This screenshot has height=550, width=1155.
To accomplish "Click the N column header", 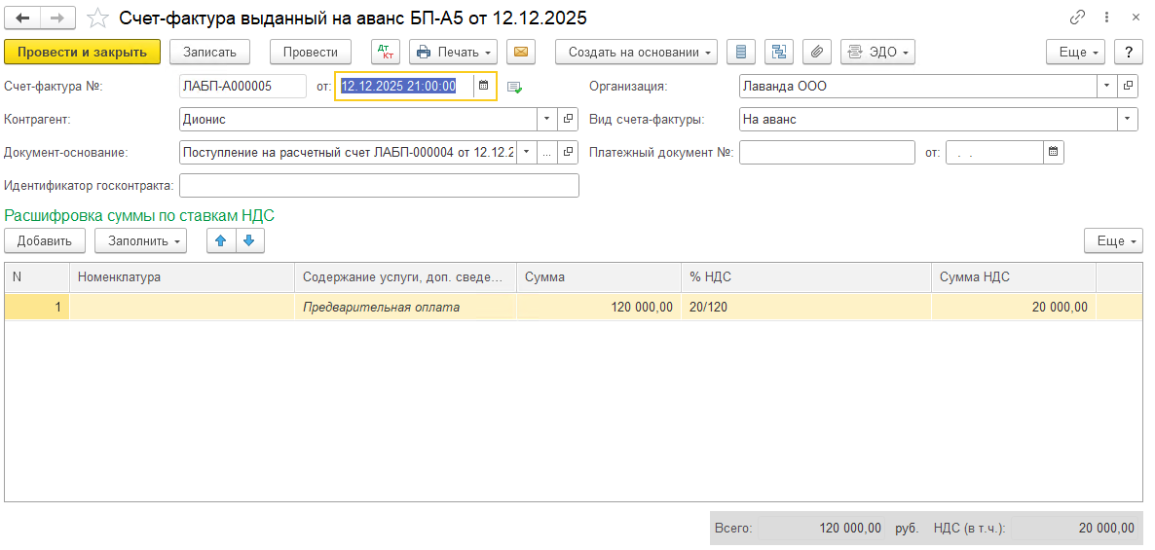I will point(37,276).
